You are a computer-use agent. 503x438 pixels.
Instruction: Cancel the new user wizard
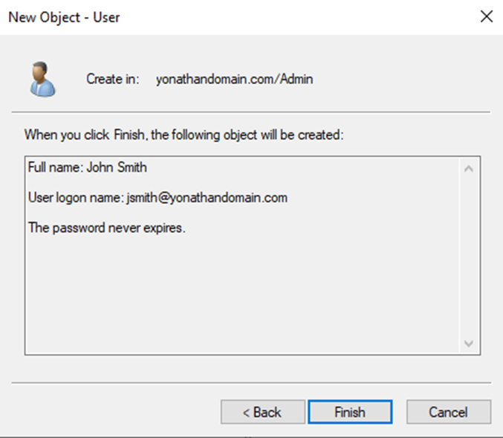point(449,412)
